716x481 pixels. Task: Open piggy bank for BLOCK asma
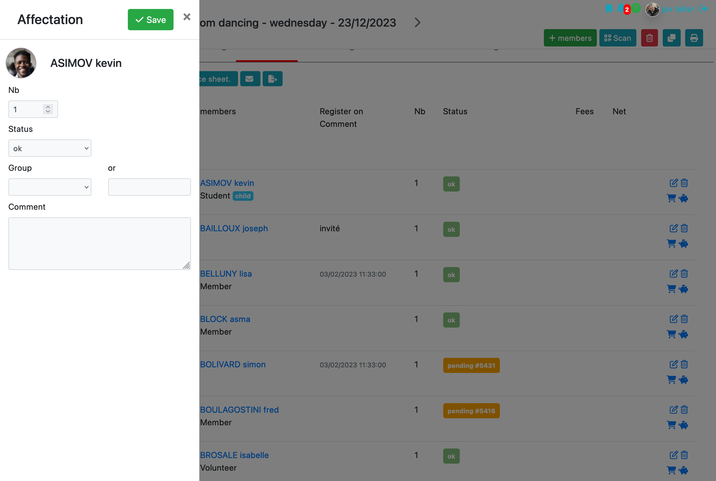coord(683,334)
